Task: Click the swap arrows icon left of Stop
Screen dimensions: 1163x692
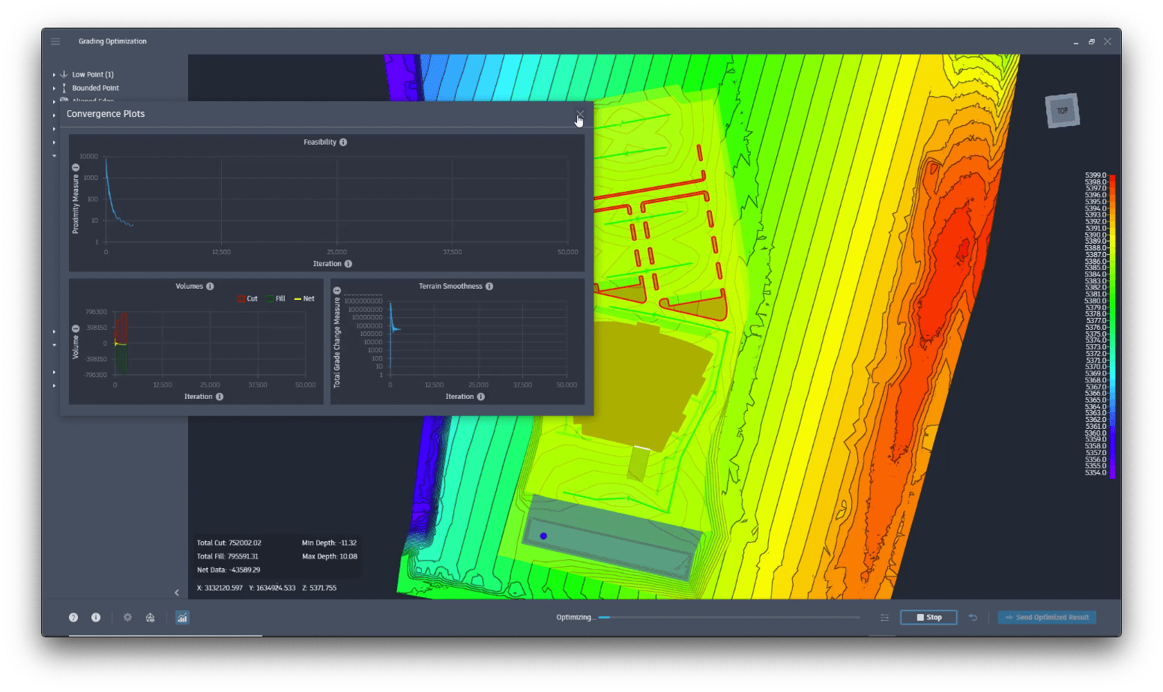Action: click(884, 618)
